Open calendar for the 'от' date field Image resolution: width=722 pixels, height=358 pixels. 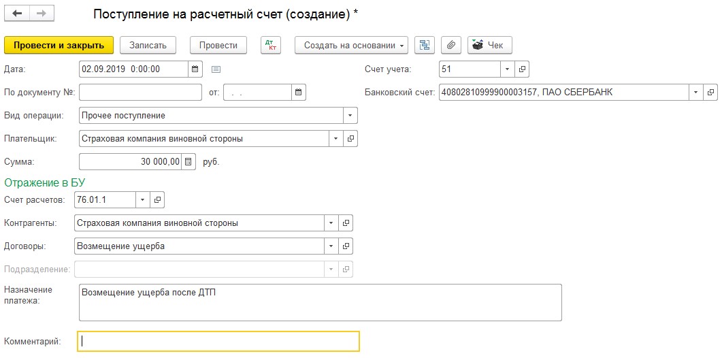[299, 93]
